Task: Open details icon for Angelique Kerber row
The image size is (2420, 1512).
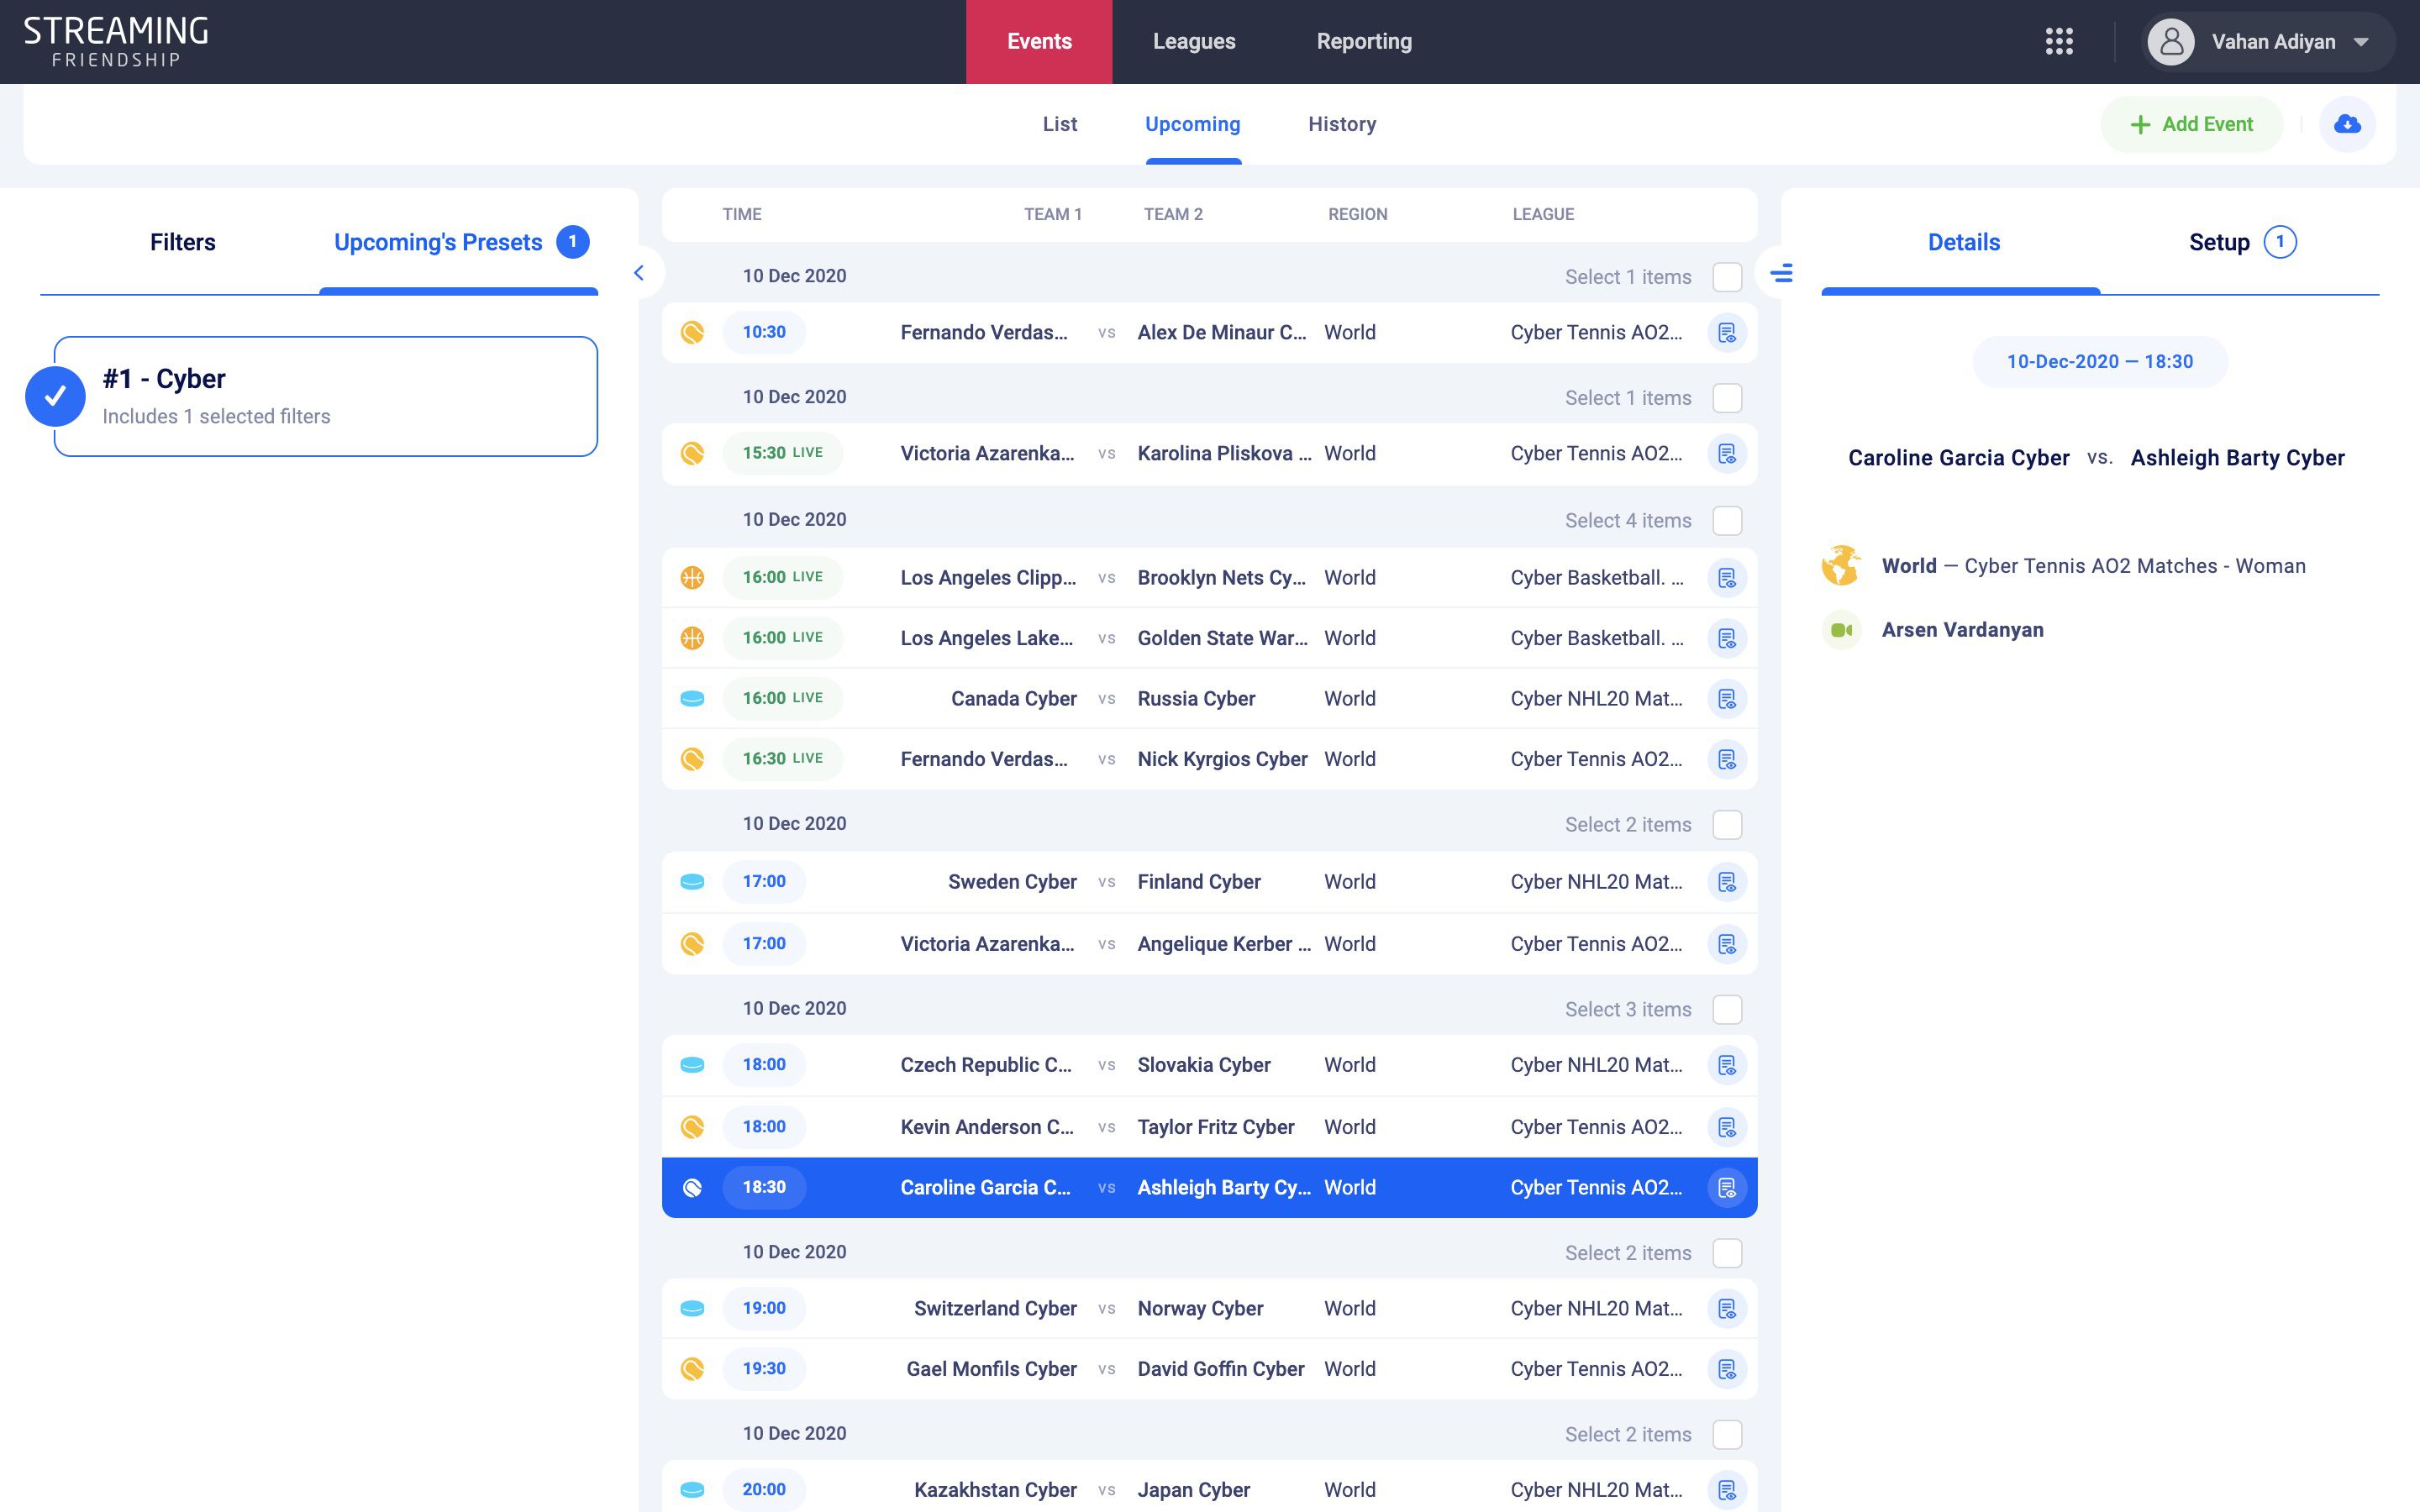Action: tap(1727, 944)
